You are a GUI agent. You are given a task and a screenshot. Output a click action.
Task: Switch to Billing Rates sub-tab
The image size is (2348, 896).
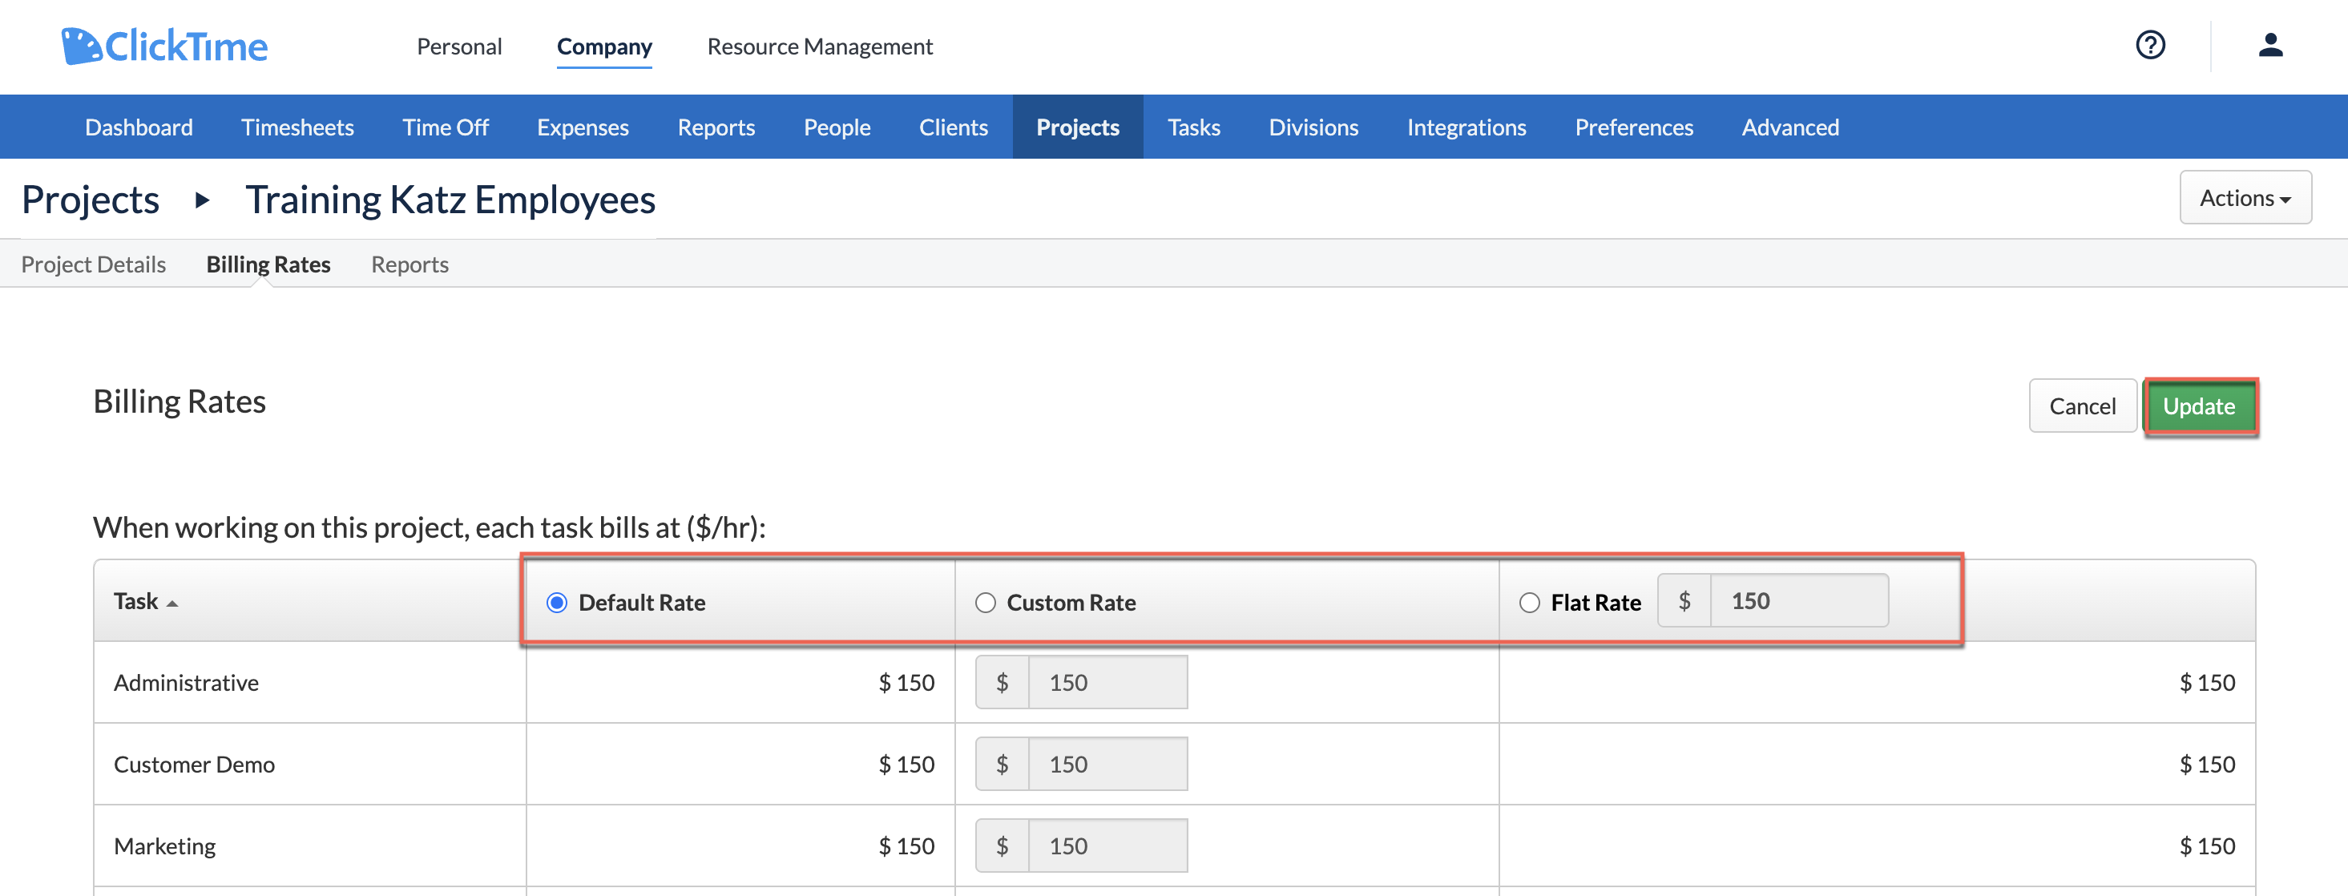point(268,264)
